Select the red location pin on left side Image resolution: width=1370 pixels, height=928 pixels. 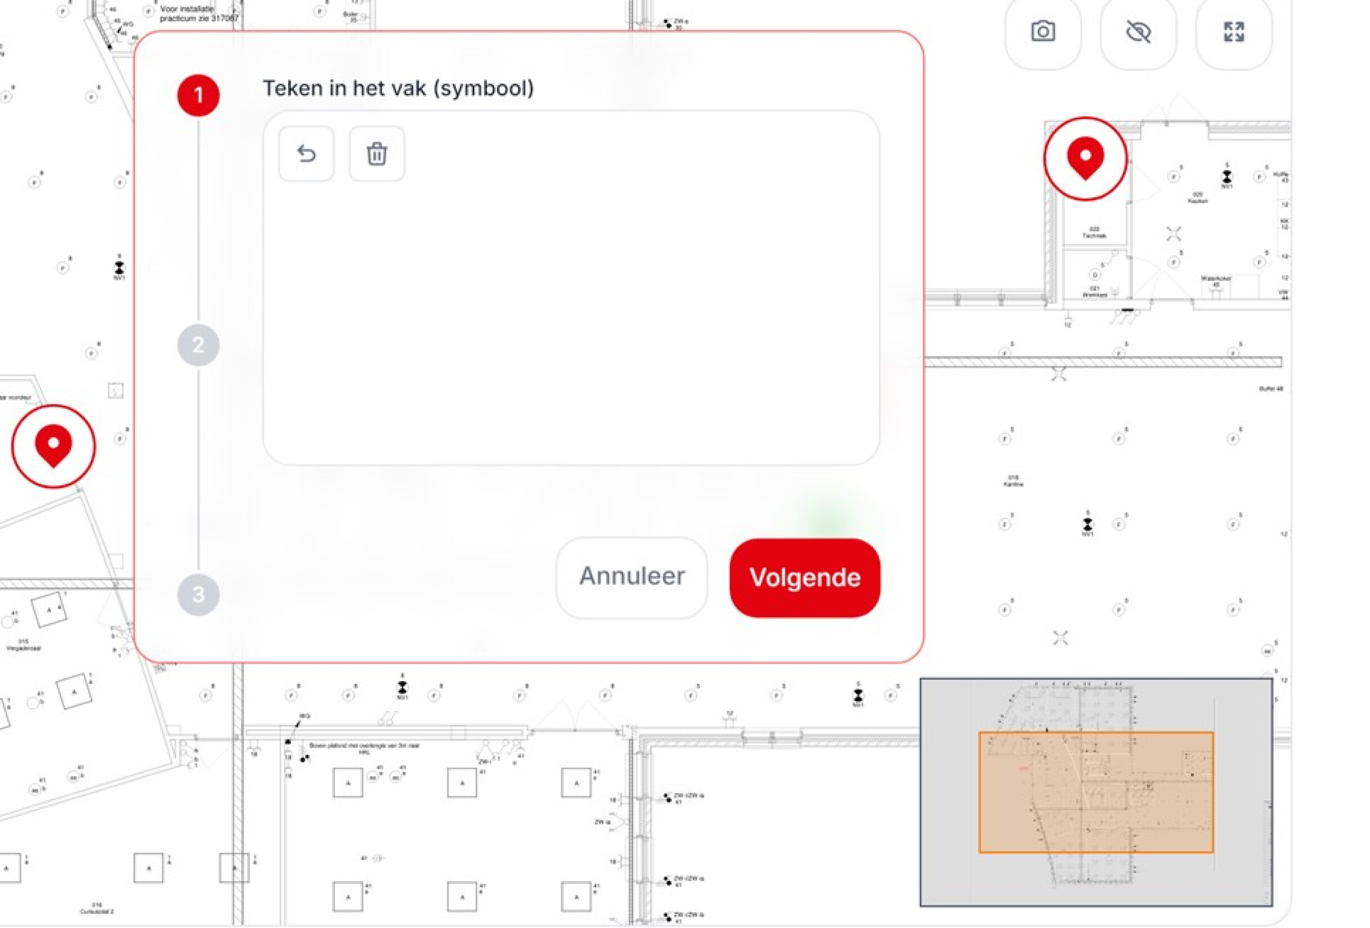coord(54,446)
